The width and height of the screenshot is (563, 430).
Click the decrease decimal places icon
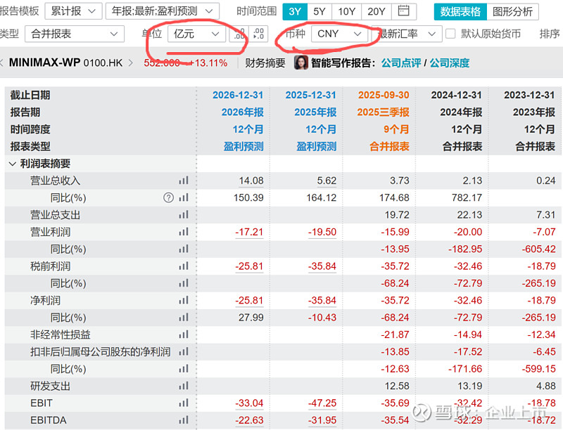259,34
